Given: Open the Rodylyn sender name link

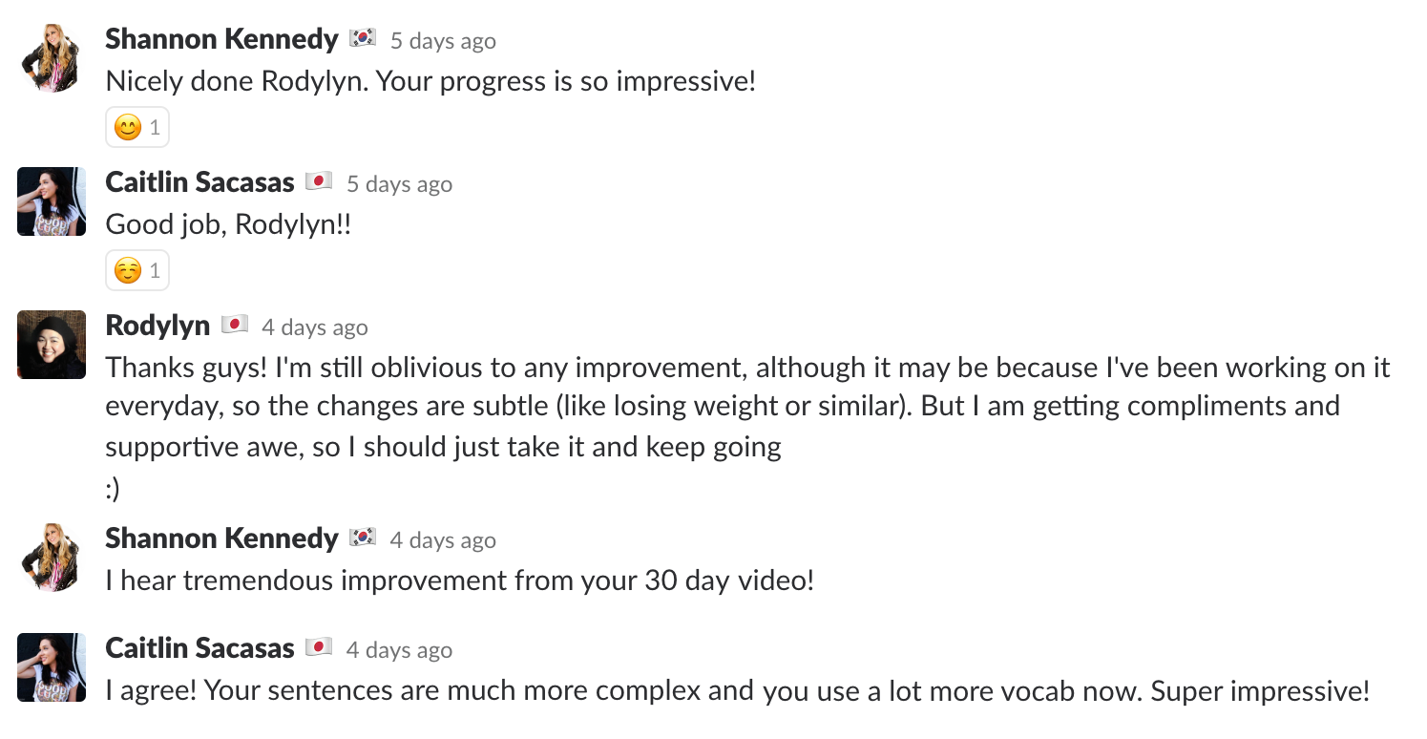Looking at the screenshot, I should pyautogui.click(x=157, y=326).
